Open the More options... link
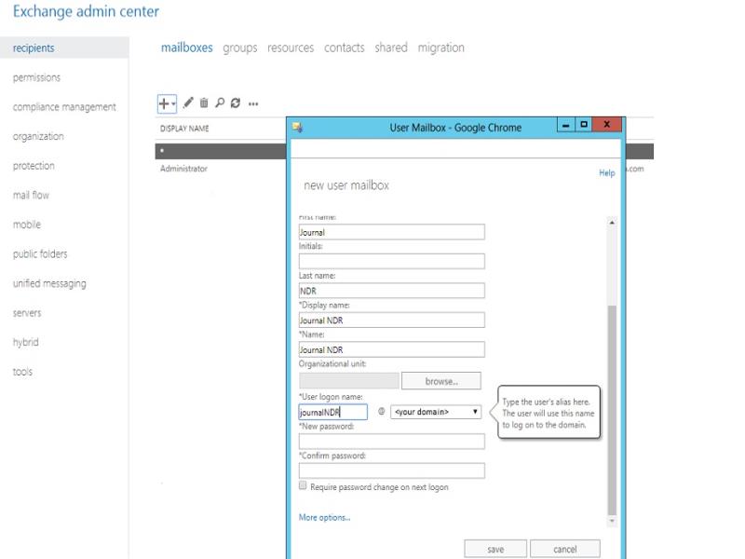This screenshot has width=745, height=559. click(x=324, y=517)
